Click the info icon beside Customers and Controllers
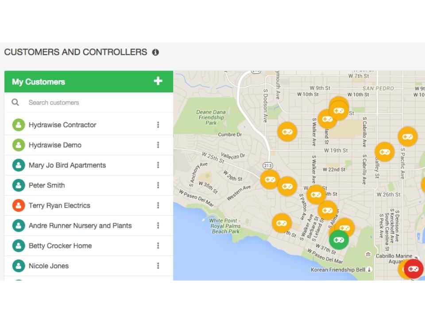 (155, 52)
